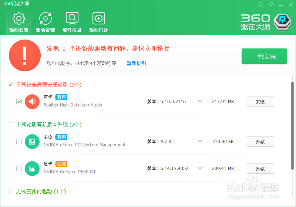
Task: Click the 下列设备需要安装驱动 (1个) heading
Action: [49, 85]
